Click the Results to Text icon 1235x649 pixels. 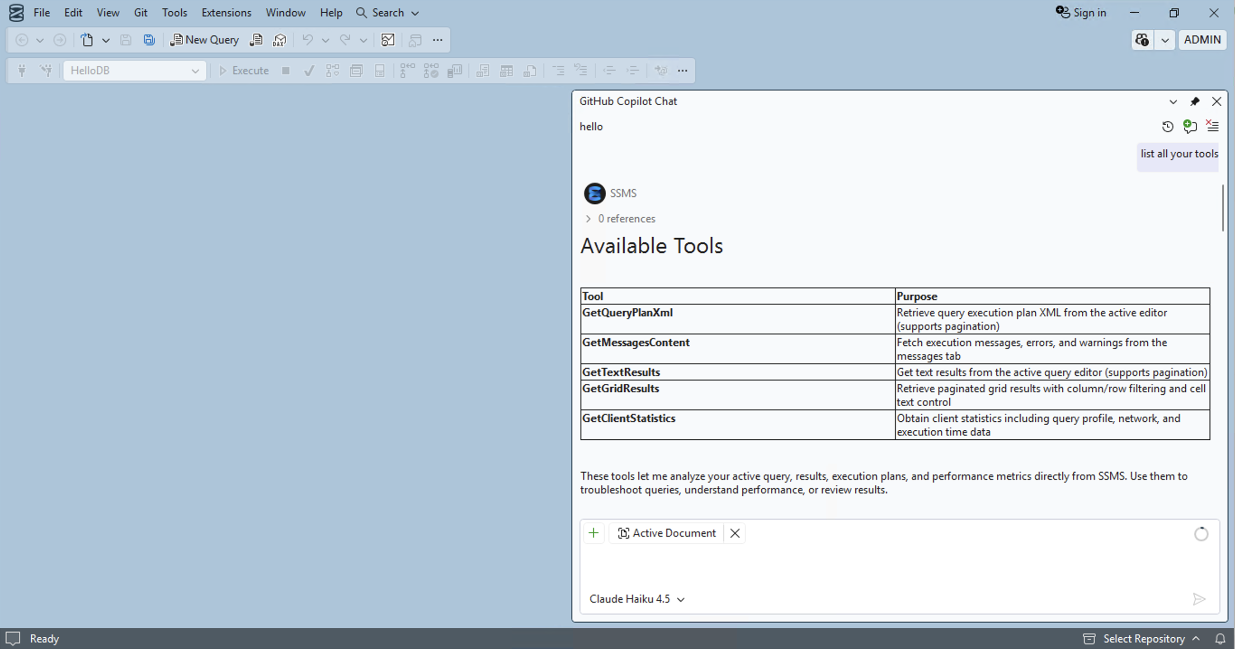[483, 71]
